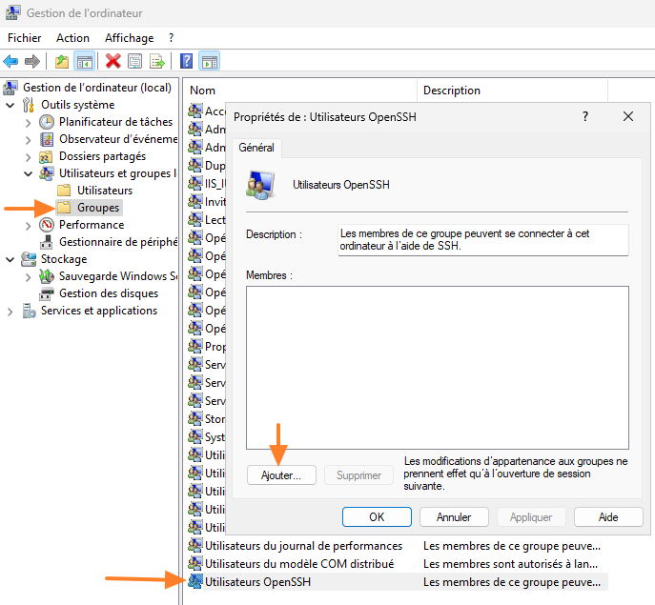Image resolution: width=655 pixels, height=605 pixels.
Task: Collapse the Outils système tree node
Action: (10, 105)
